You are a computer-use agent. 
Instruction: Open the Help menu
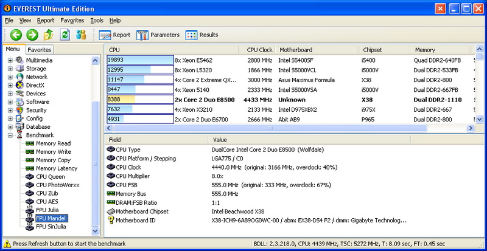point(115,21)
